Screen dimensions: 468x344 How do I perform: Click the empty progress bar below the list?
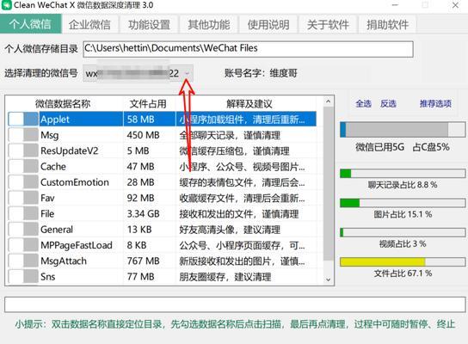[235, 305]
